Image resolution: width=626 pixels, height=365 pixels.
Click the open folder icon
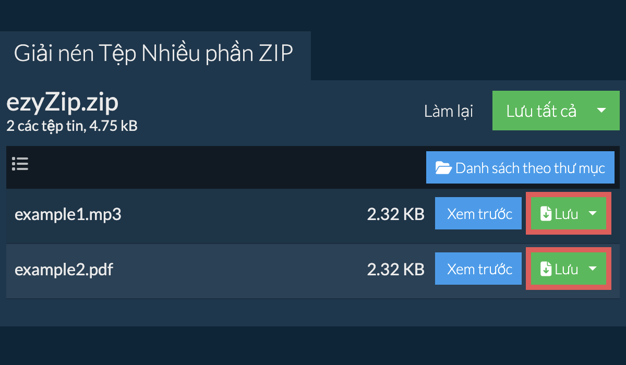(x=443, y=168)
